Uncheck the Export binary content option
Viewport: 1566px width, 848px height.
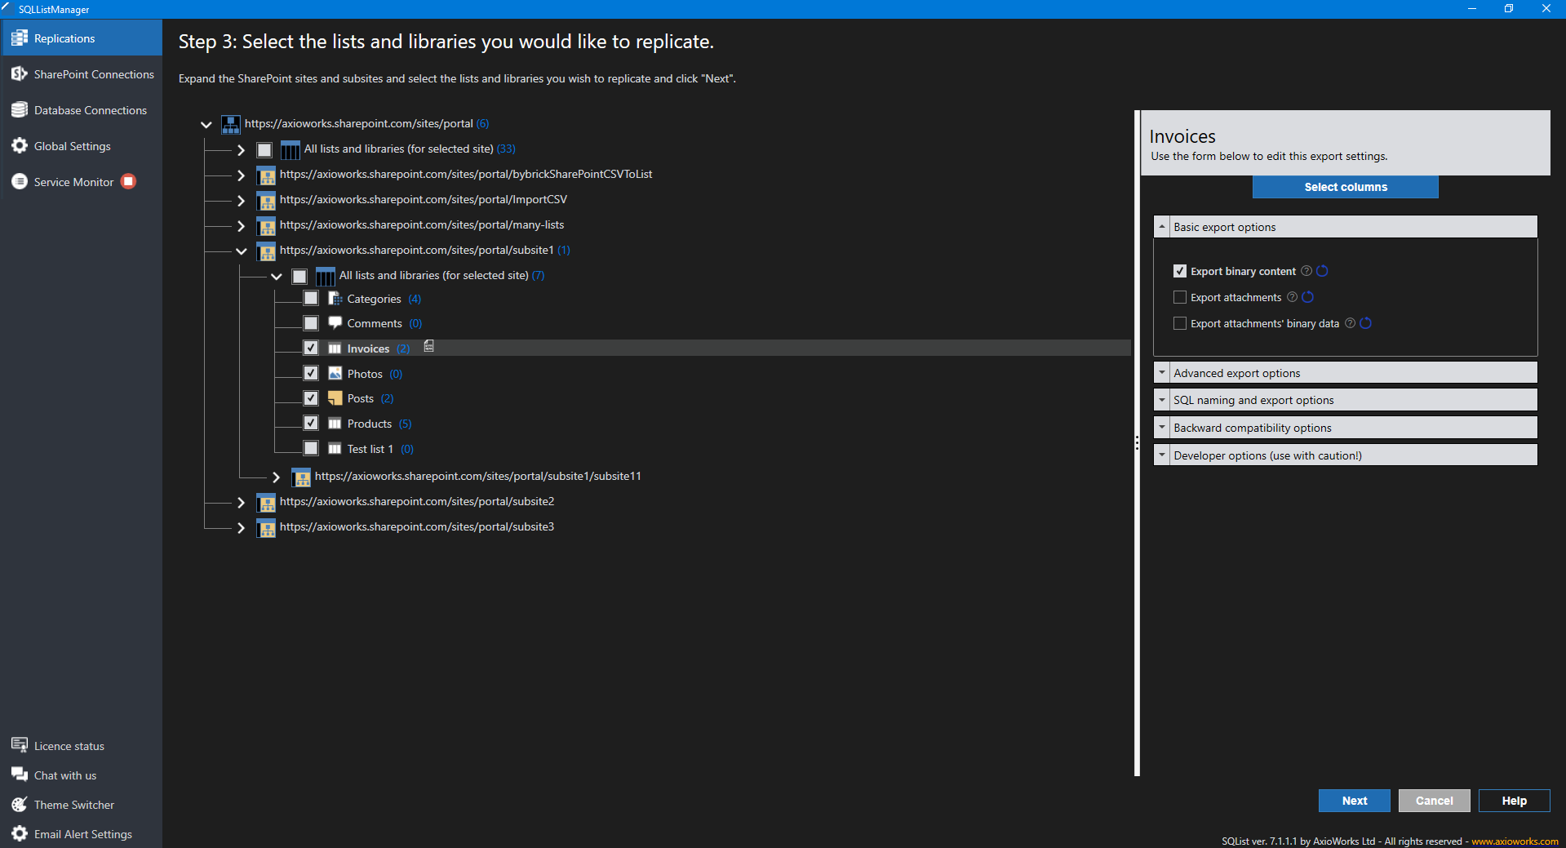pyautogui.click(x=1180, y=270)
